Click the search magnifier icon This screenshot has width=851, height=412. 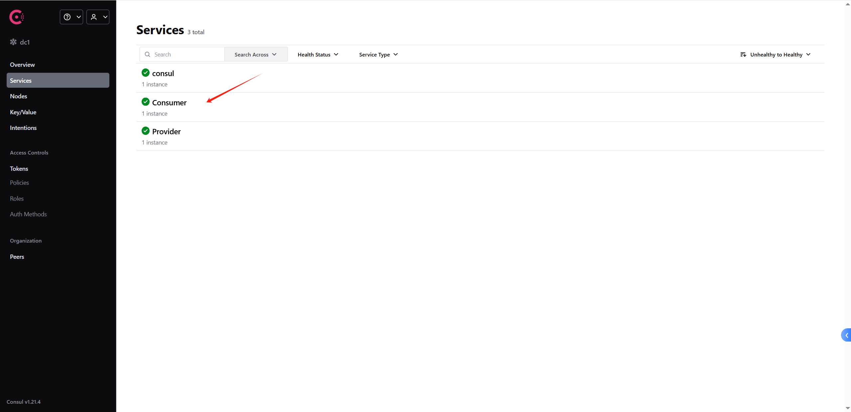pos(147,54)
